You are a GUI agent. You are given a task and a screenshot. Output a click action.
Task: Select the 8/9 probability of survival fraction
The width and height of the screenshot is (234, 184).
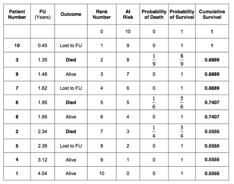tap(182, 60)
